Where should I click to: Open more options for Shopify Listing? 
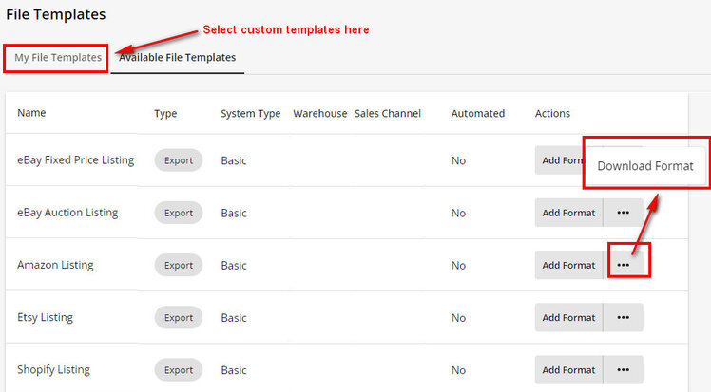(623, 370)
